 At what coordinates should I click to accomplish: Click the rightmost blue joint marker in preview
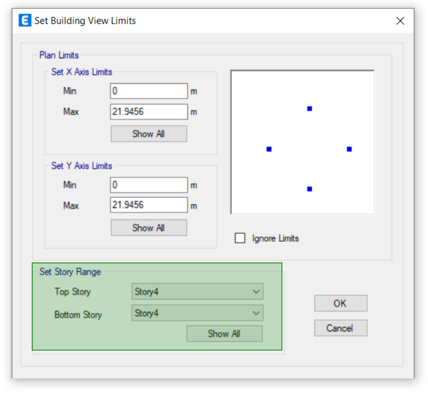coord(349,149)
